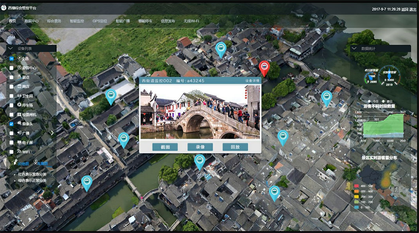Click the bridge camera feed image
The width and height of the screenshot is (419, 233).
200,112
